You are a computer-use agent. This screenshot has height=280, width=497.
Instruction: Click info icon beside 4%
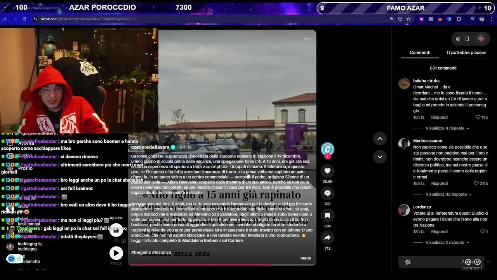(123, 241)
